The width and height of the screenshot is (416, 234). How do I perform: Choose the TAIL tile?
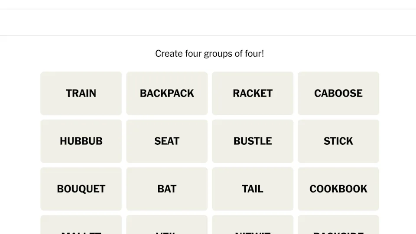tap(253, 188)
